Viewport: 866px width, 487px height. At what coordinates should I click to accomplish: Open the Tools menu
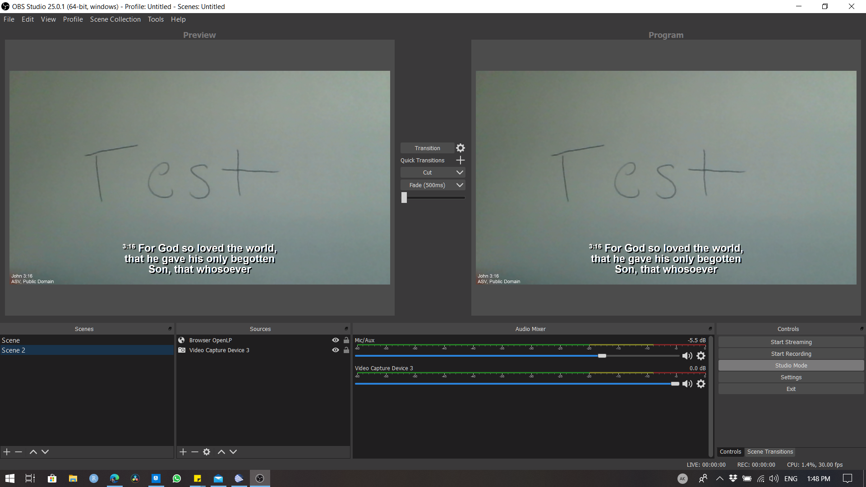pos(156,19)
